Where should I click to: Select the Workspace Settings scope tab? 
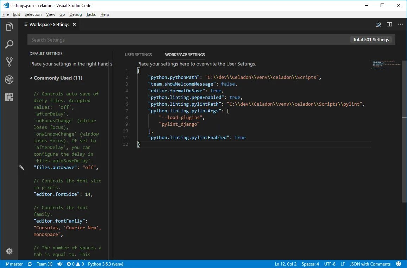(x=185, y=55)
